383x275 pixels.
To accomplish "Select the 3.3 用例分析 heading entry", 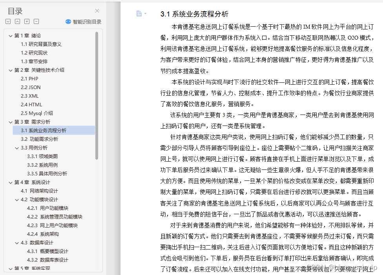I will point(34,148).
